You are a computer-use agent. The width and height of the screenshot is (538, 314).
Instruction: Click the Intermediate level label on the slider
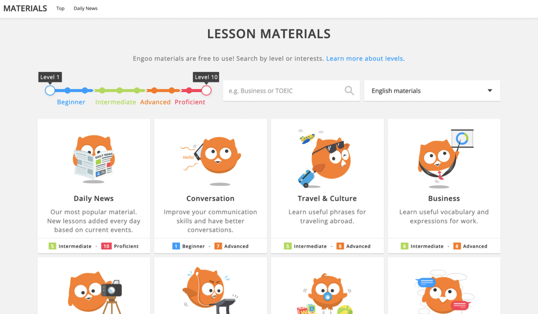point(116,102)
